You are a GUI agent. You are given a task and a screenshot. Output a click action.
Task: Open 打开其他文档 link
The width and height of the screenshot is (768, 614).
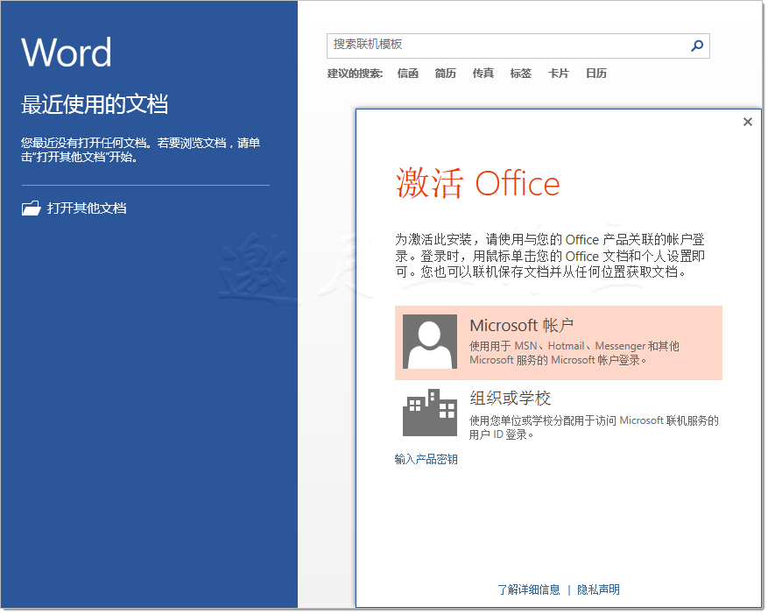click(87, 208)
